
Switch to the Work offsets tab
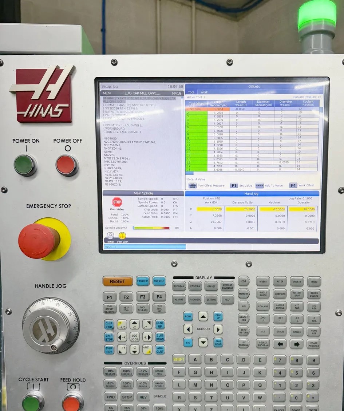(204, 92)
